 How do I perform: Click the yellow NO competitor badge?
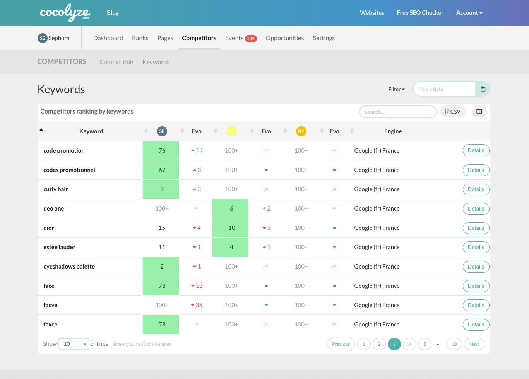pos(231,131)
